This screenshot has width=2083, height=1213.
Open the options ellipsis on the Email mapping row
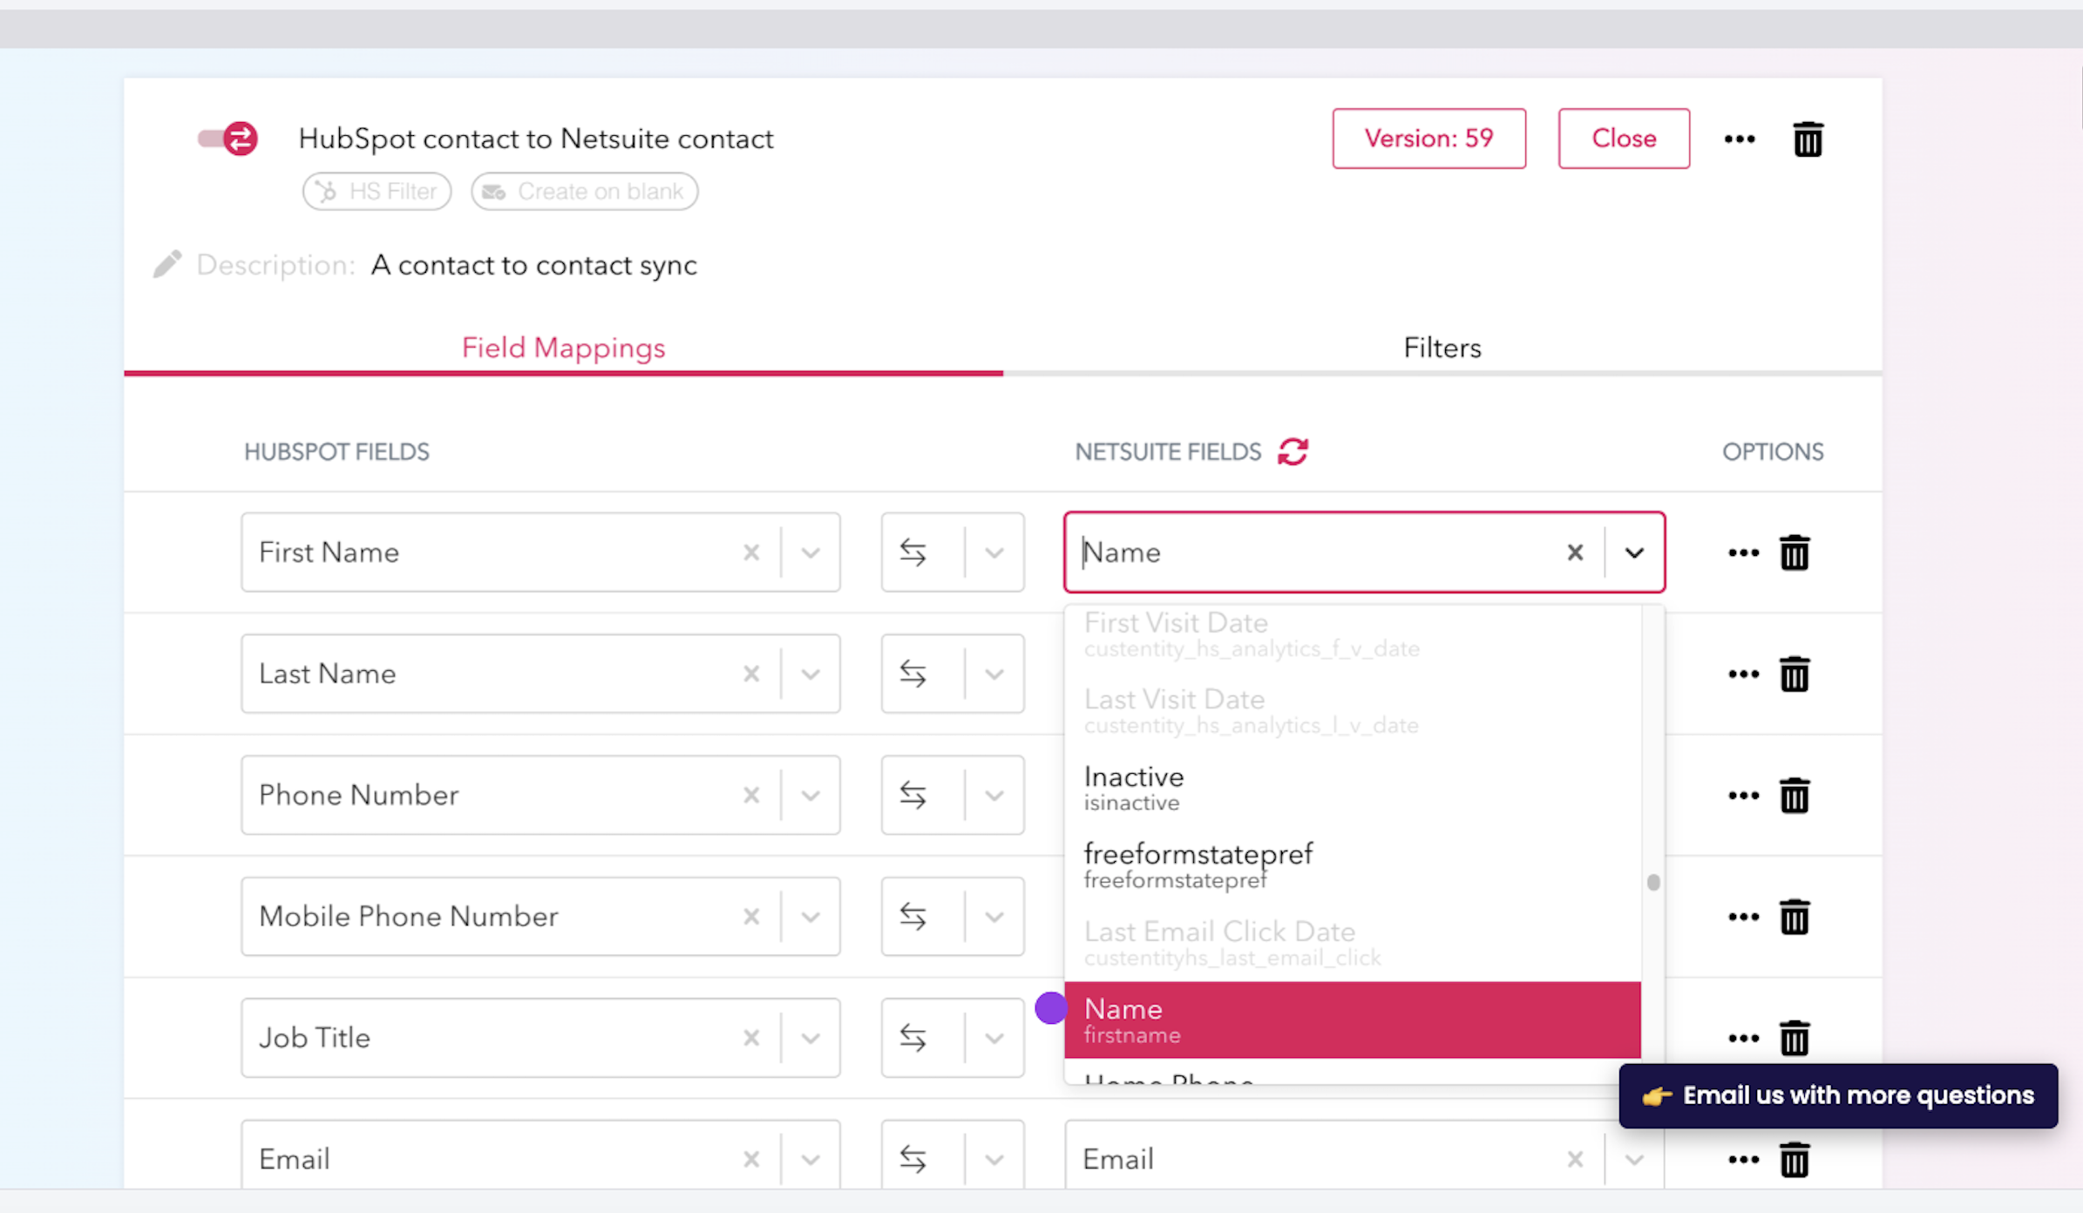[1743, 1159]
